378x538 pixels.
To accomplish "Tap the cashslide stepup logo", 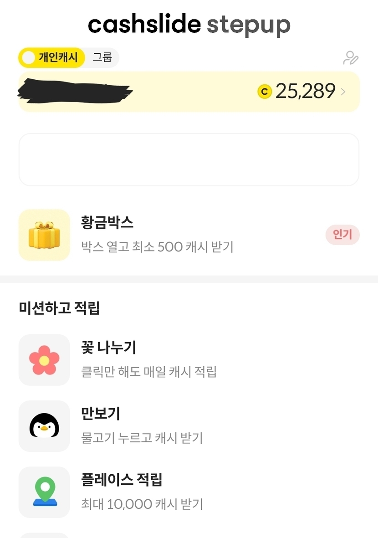I will 189,25.
